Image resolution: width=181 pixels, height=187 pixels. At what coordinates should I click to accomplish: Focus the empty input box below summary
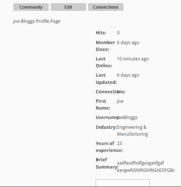(123, 183)
